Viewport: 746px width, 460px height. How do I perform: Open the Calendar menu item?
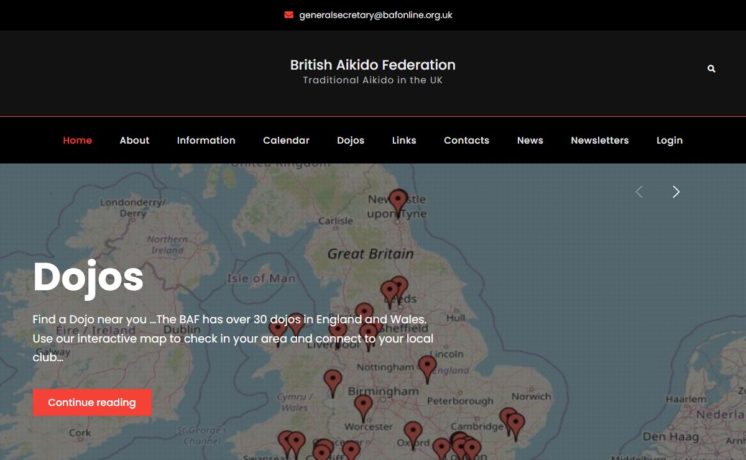pyautogui.click(x=286, y=140)
